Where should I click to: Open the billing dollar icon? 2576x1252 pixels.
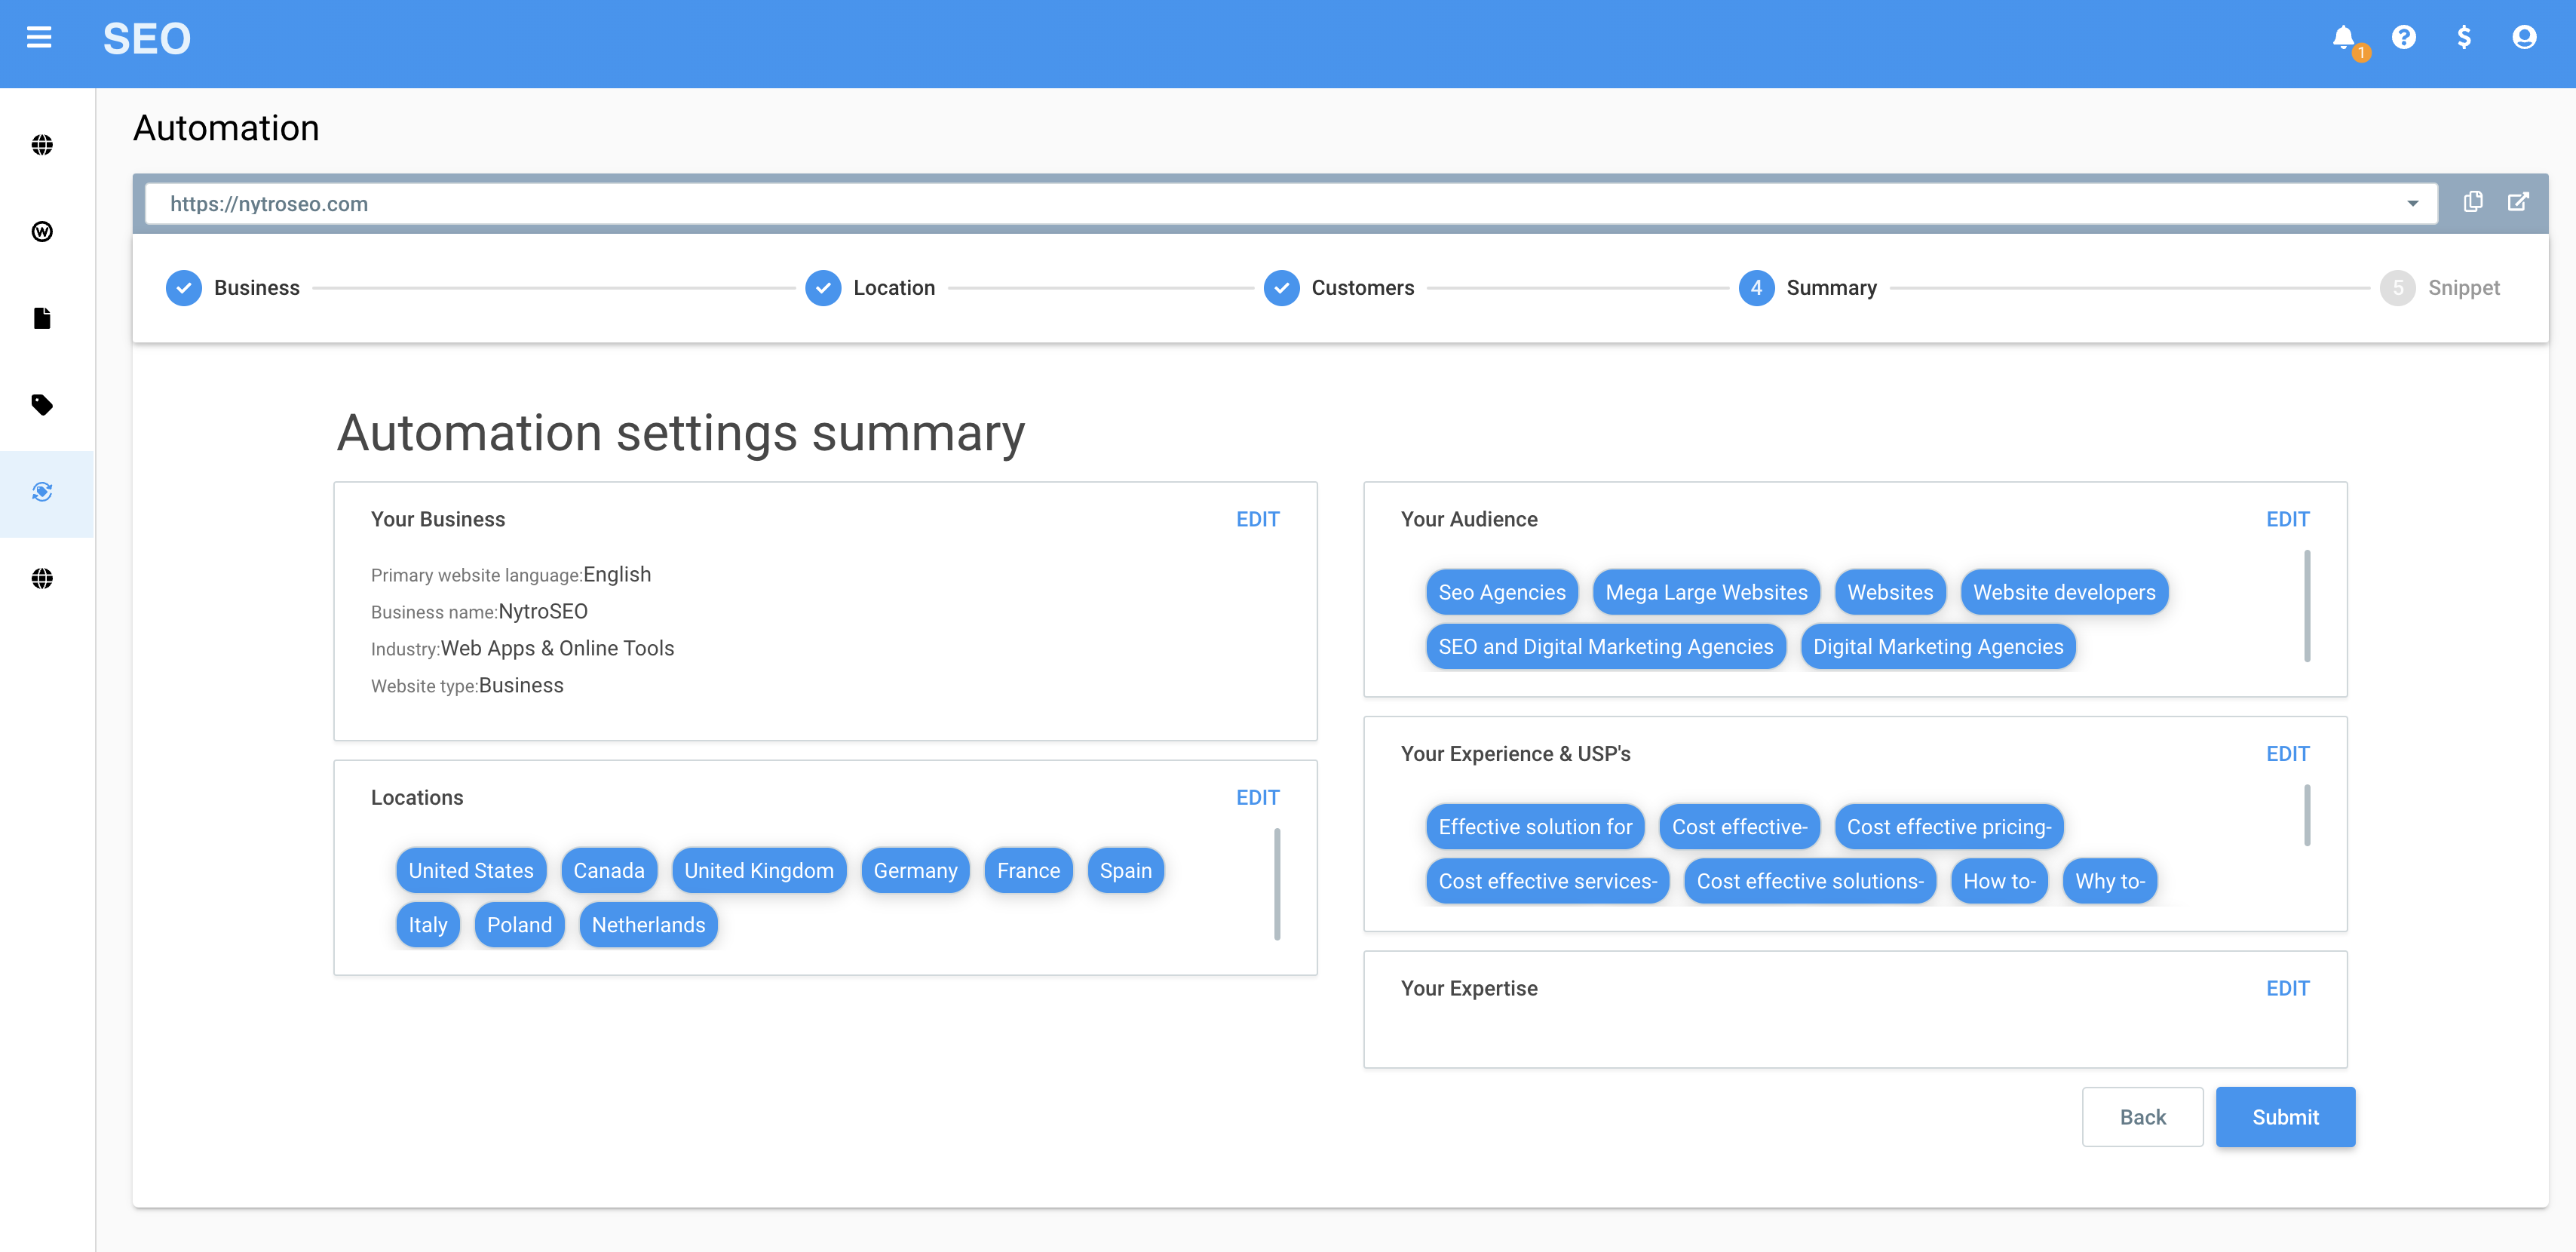(x=2464, y=38)
